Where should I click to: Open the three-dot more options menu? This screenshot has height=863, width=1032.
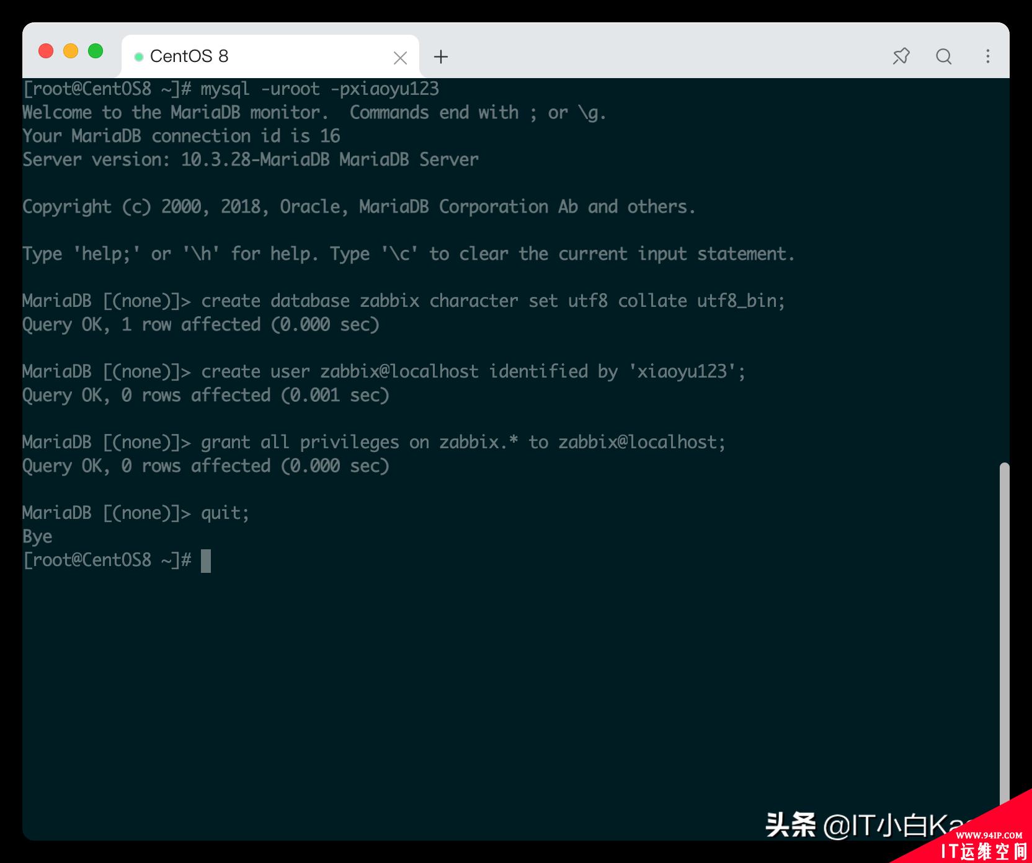pyautogui.click(x=988, y=56)
